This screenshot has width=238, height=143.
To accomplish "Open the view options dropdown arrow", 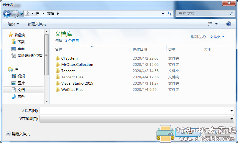I will (217, 24).
